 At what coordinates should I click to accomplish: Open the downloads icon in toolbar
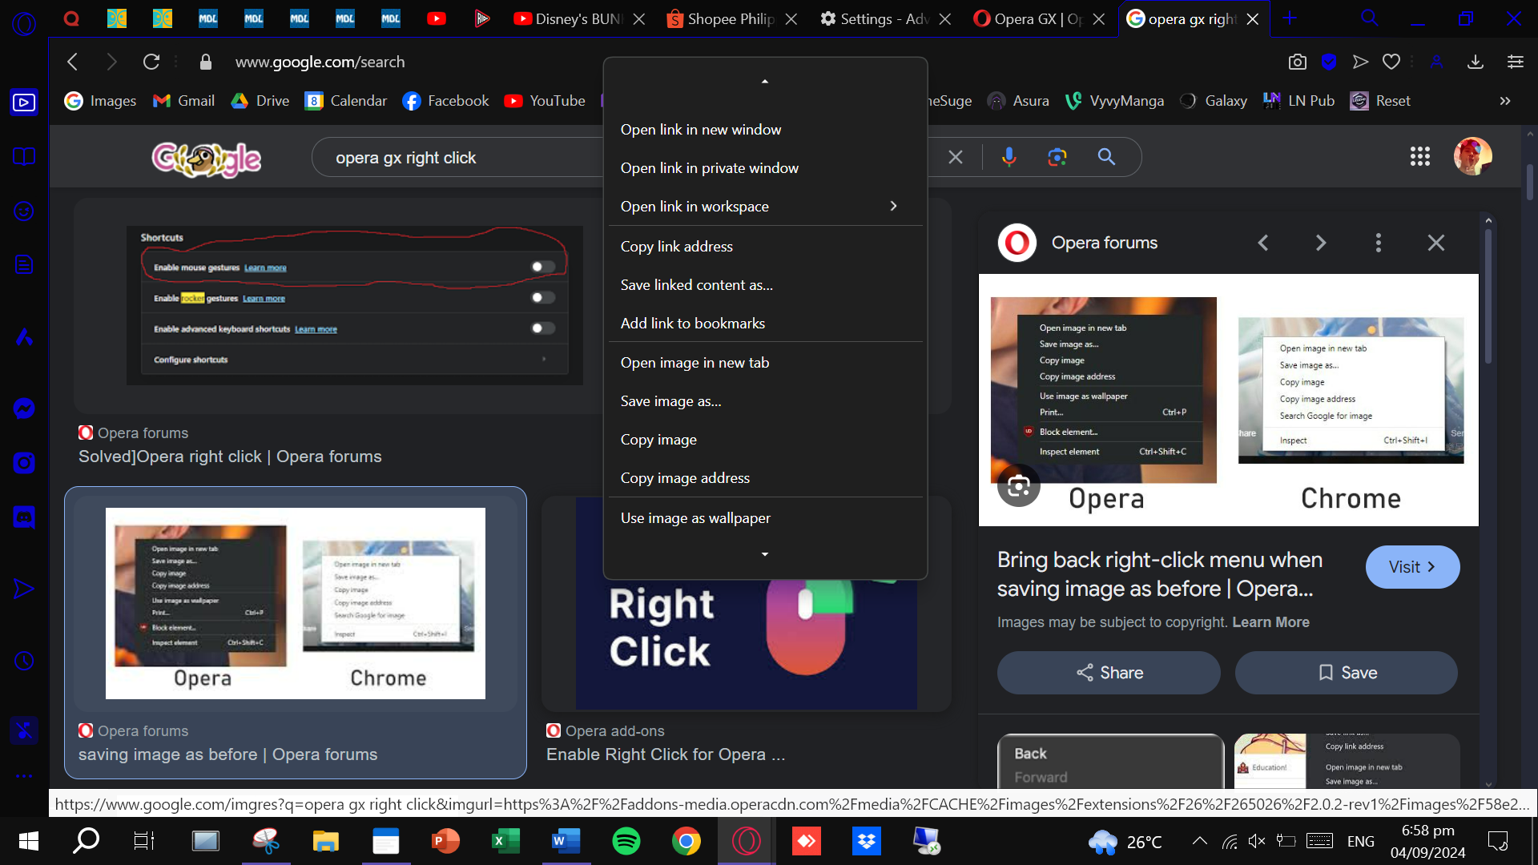pyautogui.click(x=1476, y=62)
